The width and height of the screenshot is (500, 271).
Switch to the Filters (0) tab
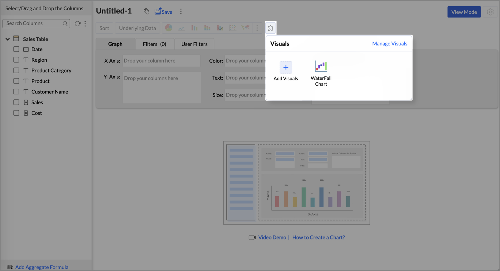click(x=154, y=44)
